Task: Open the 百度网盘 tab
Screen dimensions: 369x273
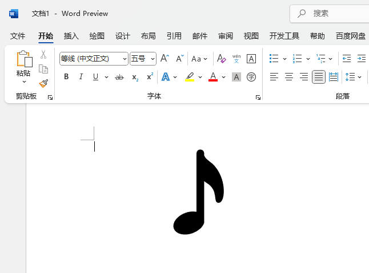Action: tap(350, 36)
